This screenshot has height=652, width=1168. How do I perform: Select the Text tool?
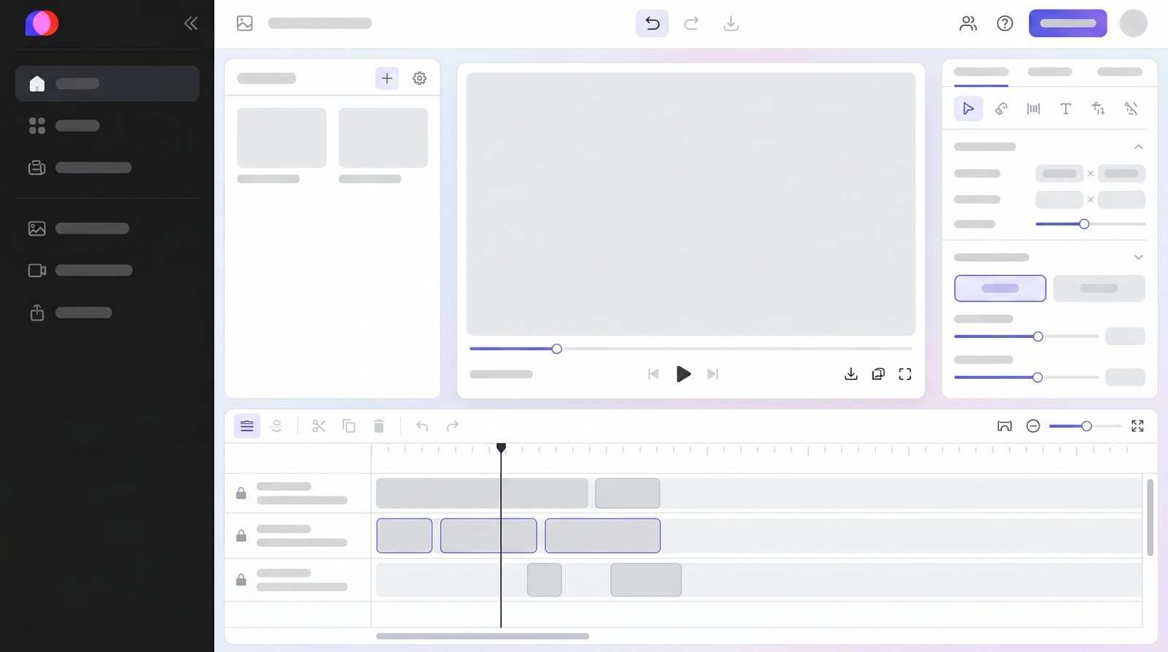pyautogui.click(x=1066, y=109)
